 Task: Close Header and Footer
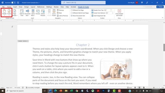[119, 13]
